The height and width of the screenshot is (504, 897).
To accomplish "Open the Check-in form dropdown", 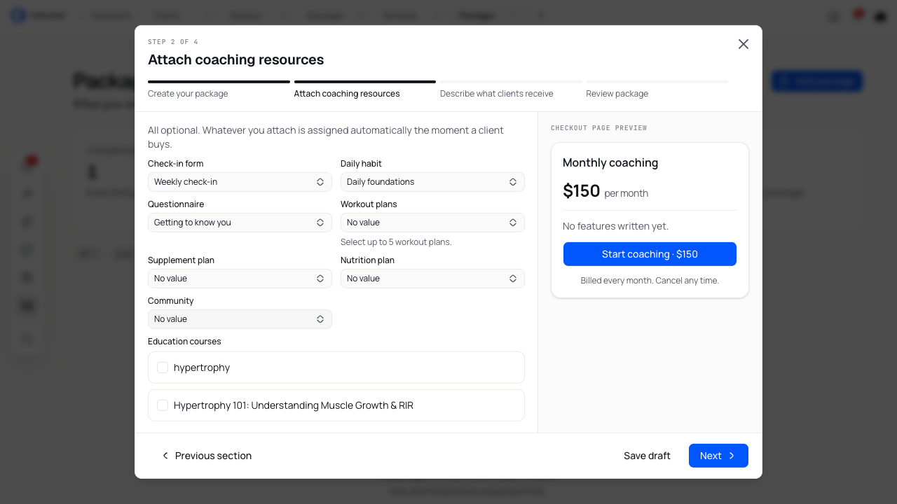I will pos(240,182).
